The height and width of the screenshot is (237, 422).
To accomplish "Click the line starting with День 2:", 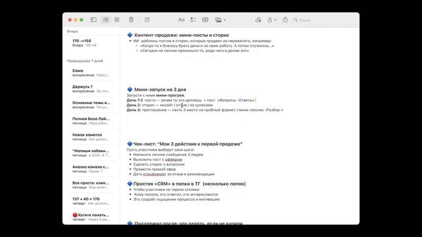I will coord(169,105).
